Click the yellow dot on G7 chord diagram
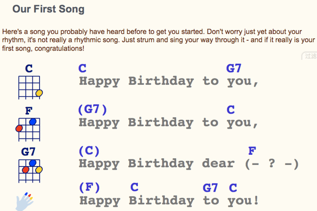The image size is (317, 211). (x=39, y=170)
